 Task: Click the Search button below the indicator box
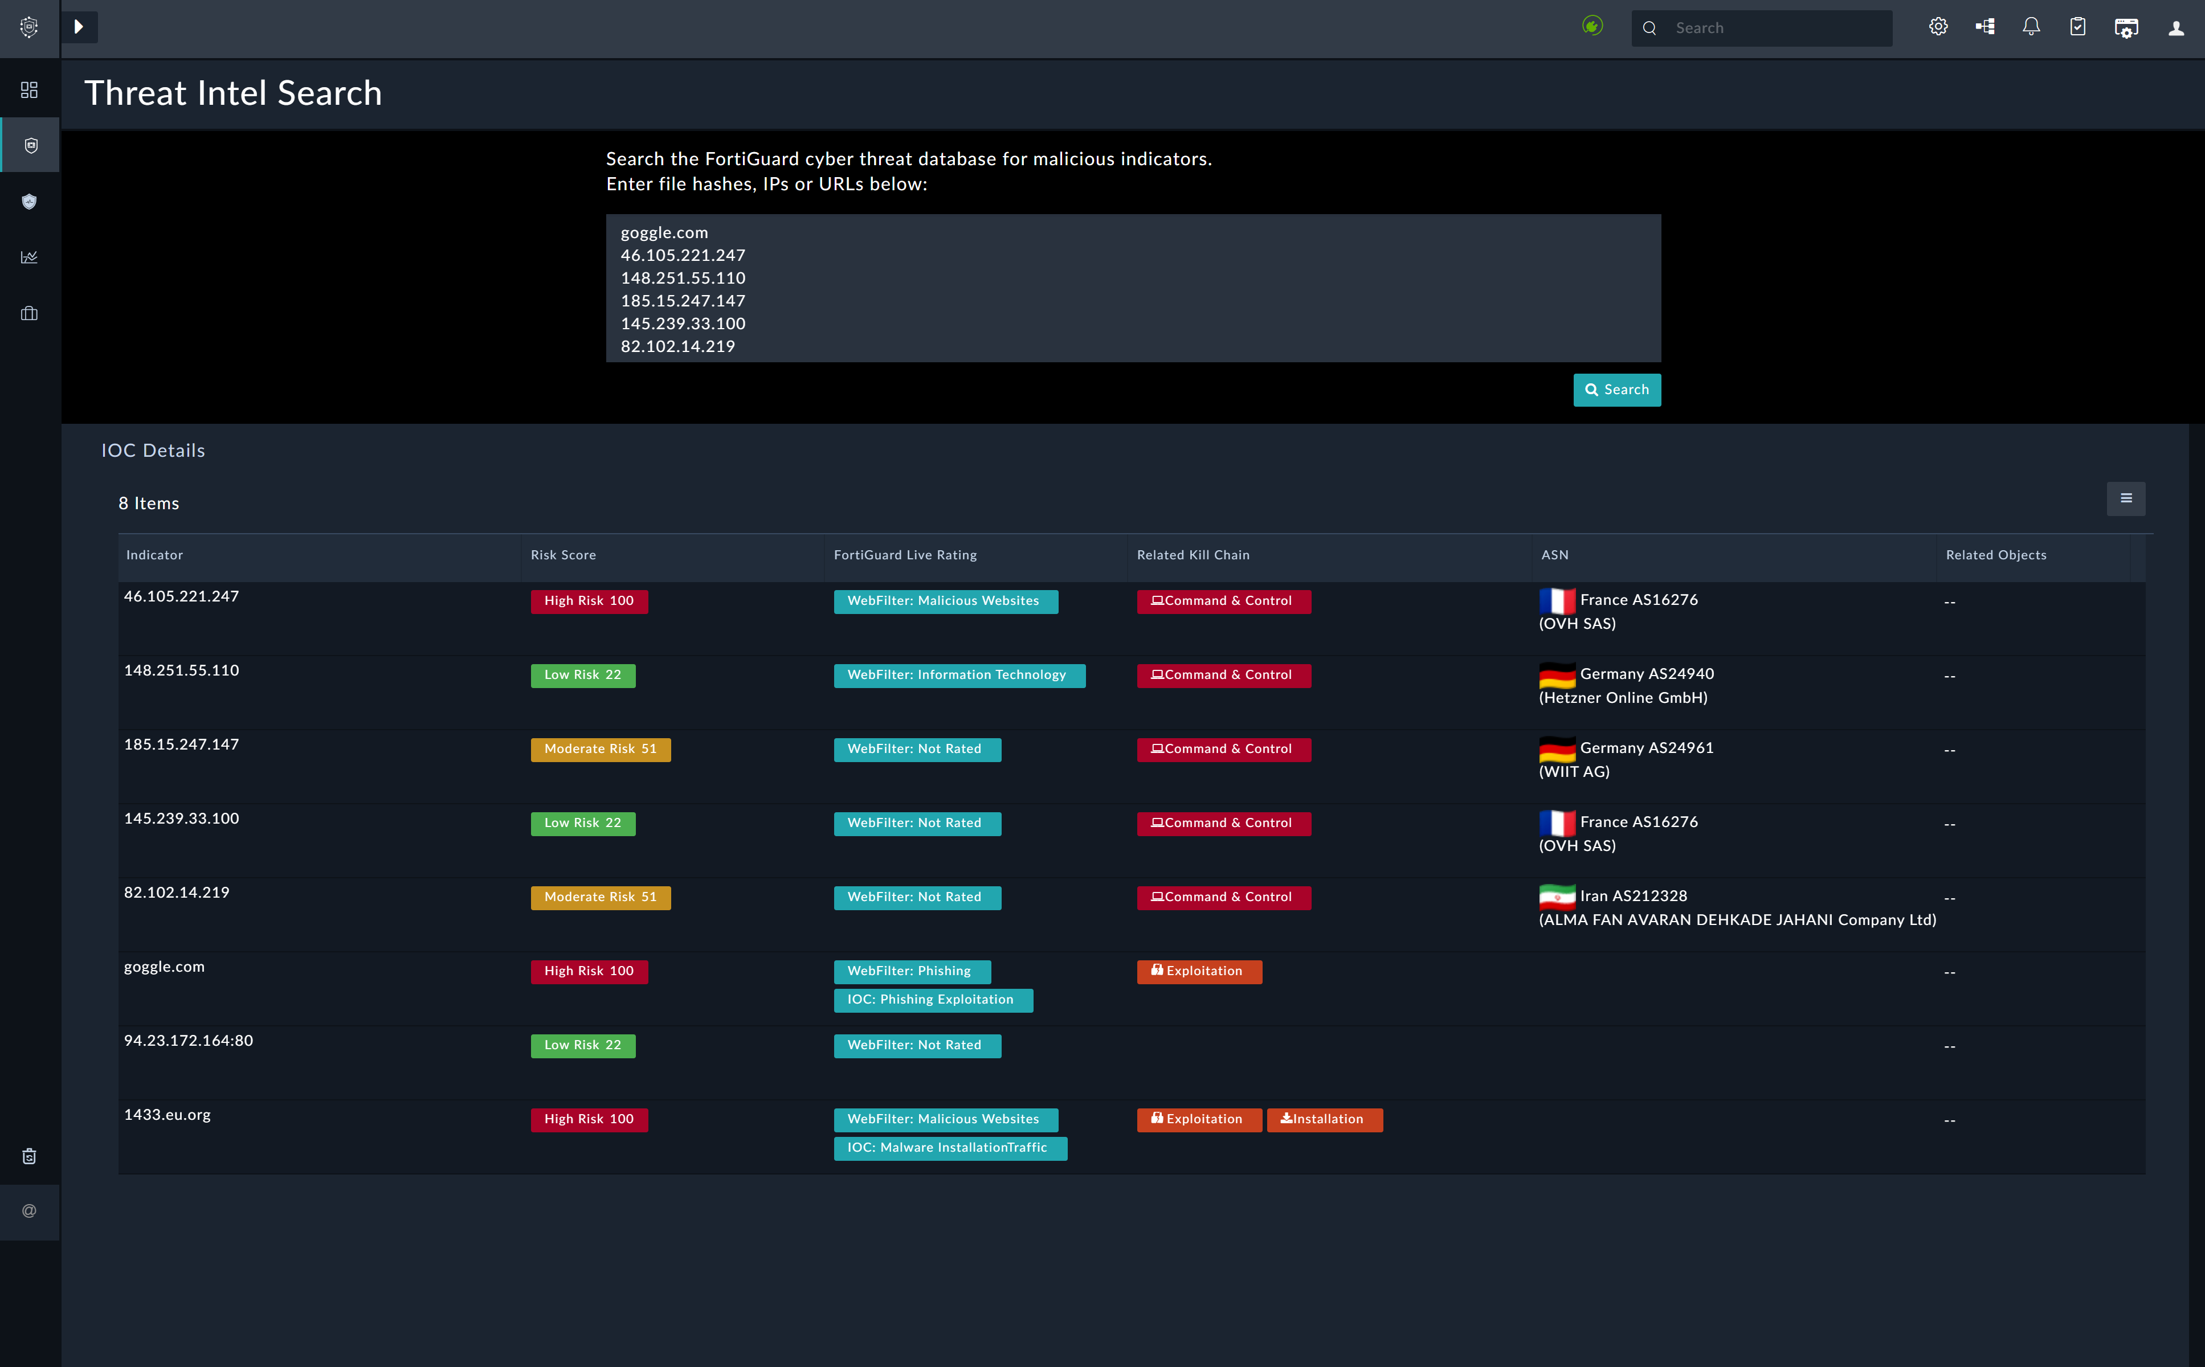(1617, 390)
